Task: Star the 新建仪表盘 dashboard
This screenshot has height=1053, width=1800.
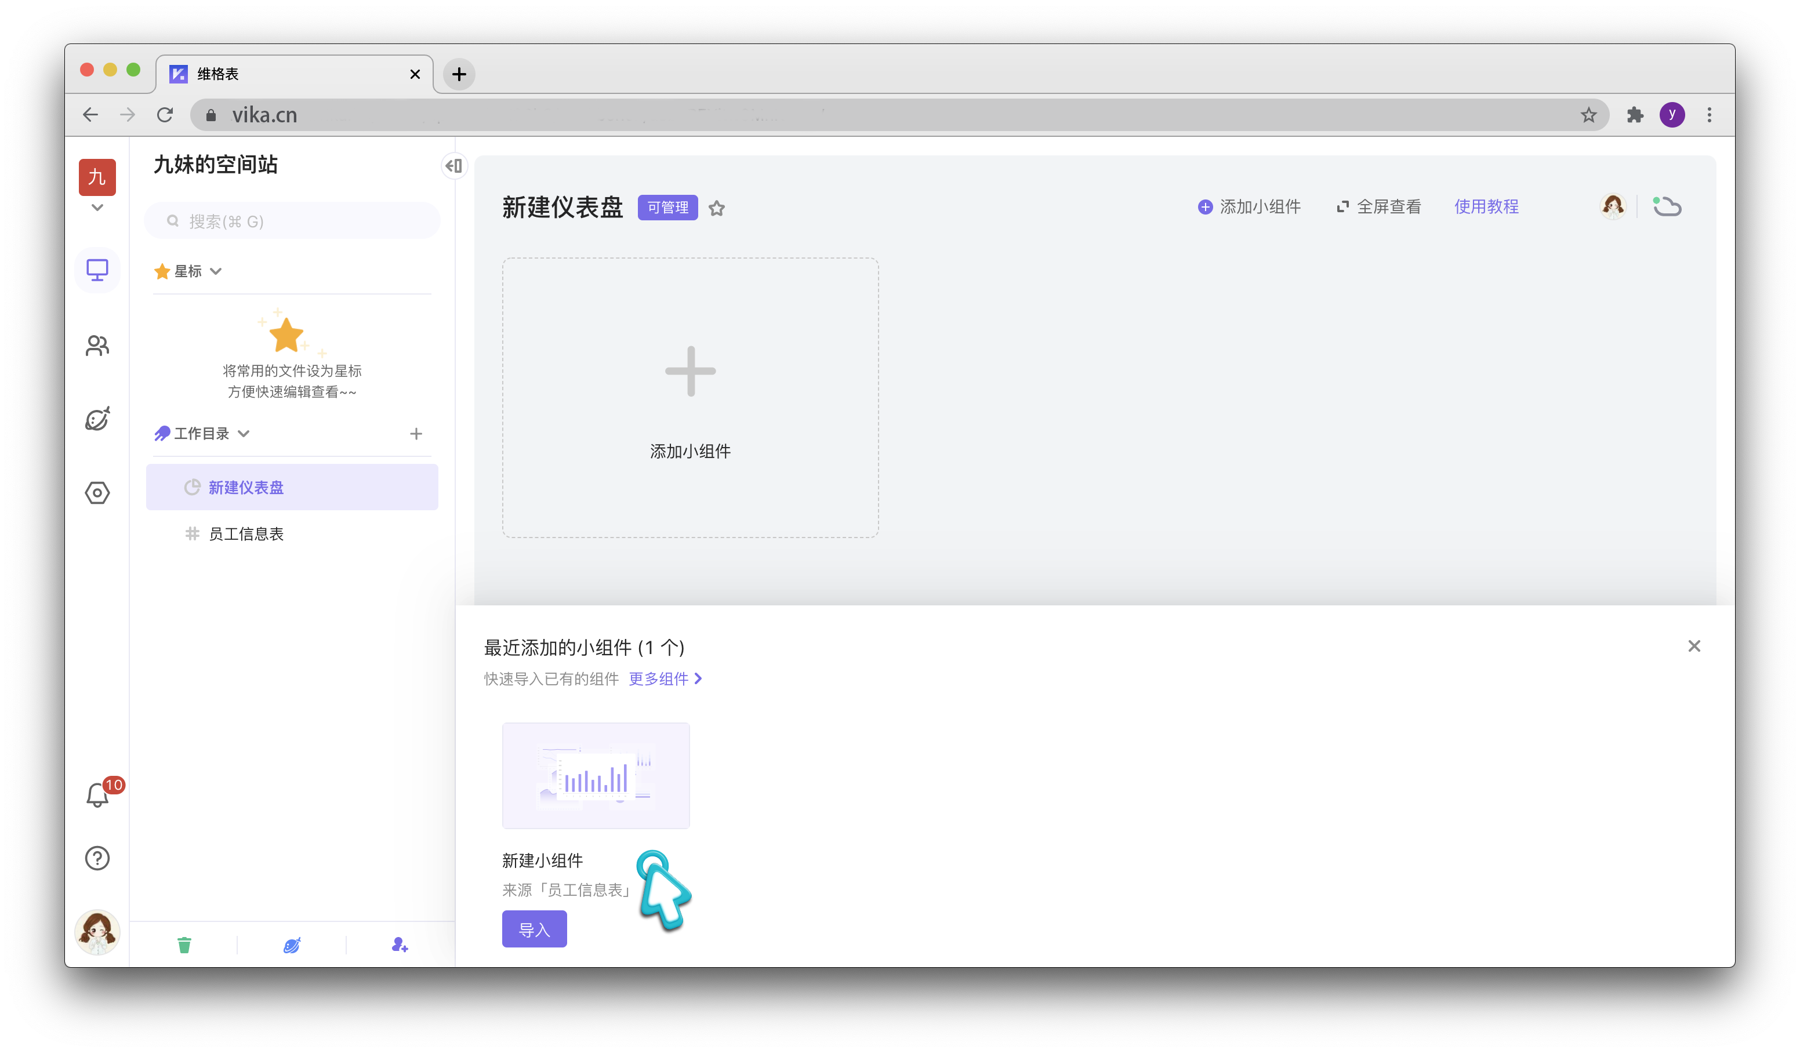Action: (717, 208)
